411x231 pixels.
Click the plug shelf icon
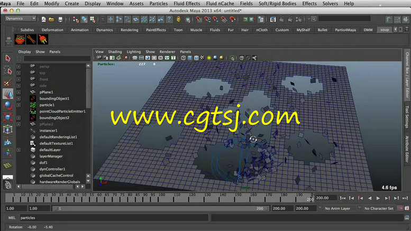43,40
